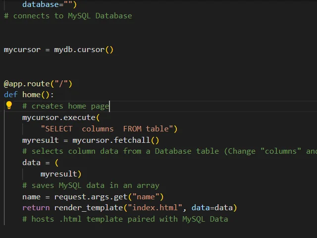Click the '# selects column data from a Database table' comment
The width and height of the screenshot is (317, 238).
tap(169, 151)
